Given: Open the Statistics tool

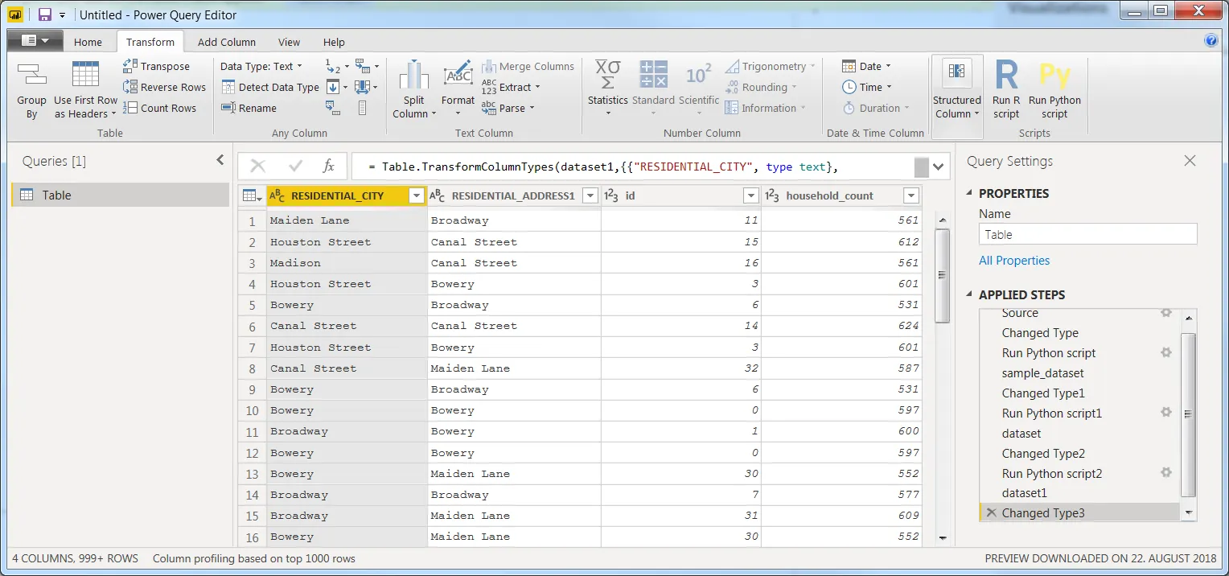Looking at the screenshot, I should [607, 90].
